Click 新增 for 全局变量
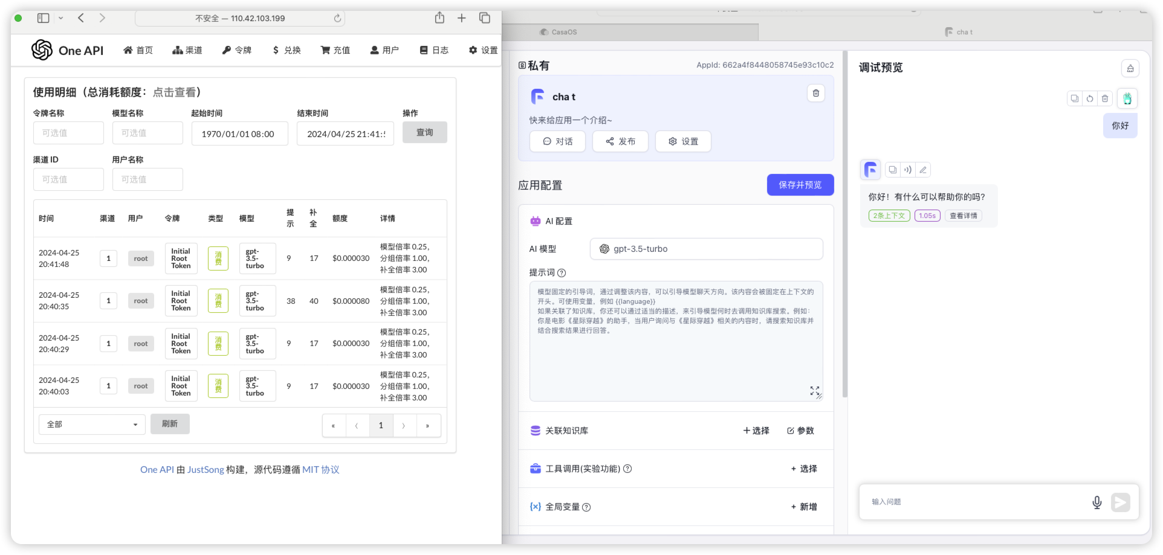Screen dimensions: 1163x555 (x=804, y=507)
